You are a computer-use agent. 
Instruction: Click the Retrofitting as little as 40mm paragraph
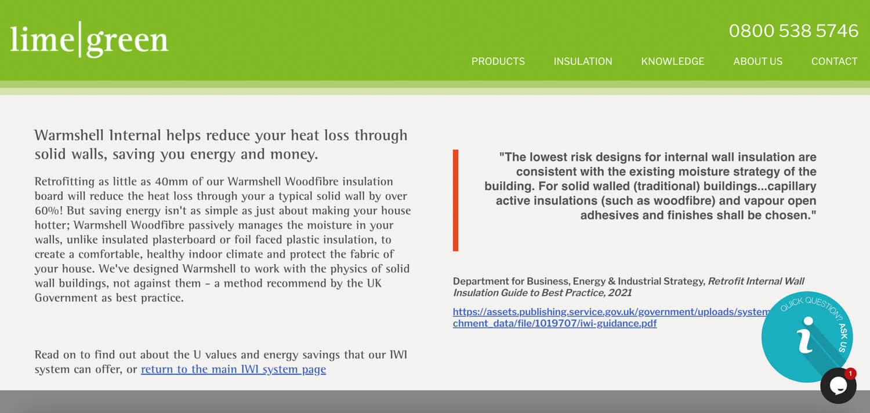click(x=223, y=240)
